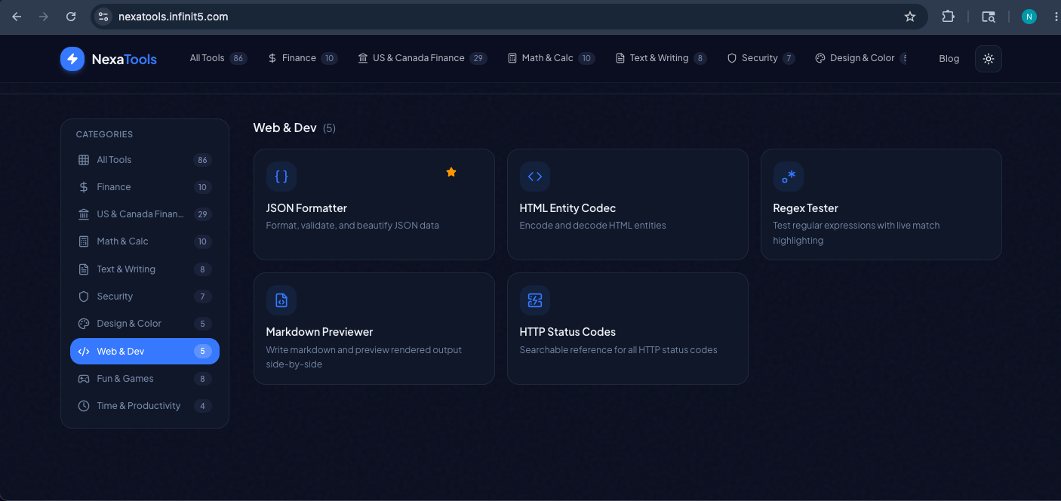
Task: Bookmark this page with the star icon
Action: click(x=910, y=17)
